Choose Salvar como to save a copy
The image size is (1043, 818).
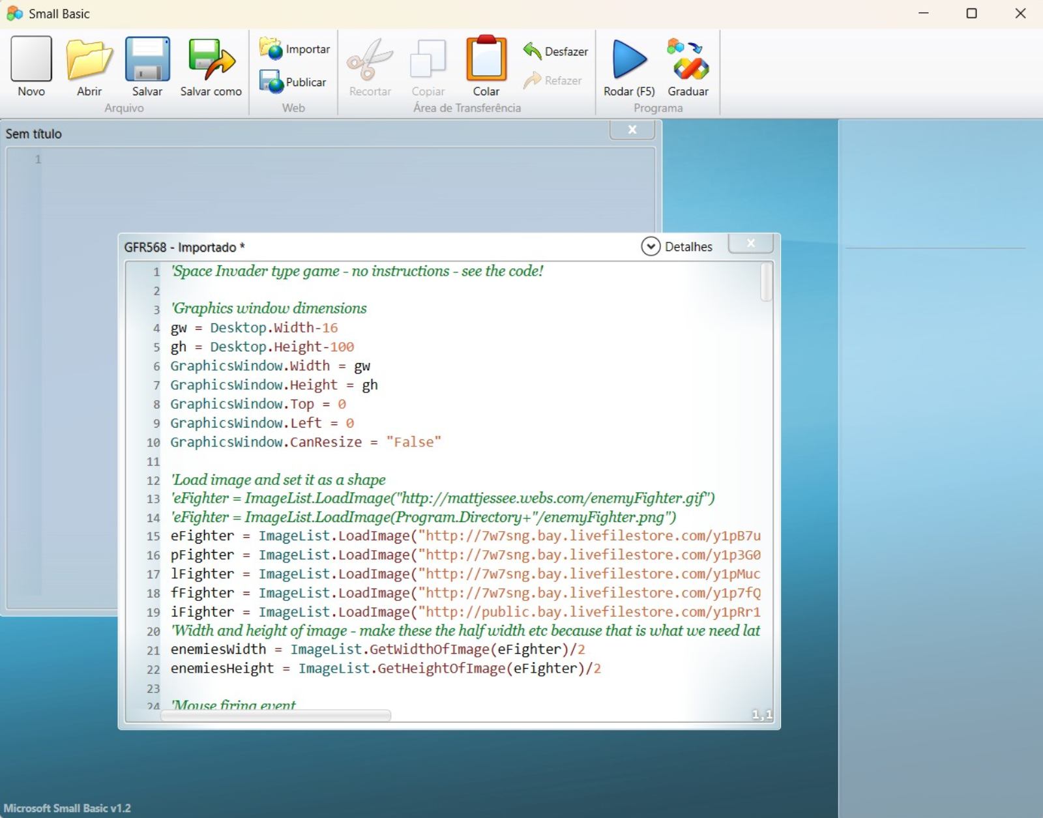[211, 66]
